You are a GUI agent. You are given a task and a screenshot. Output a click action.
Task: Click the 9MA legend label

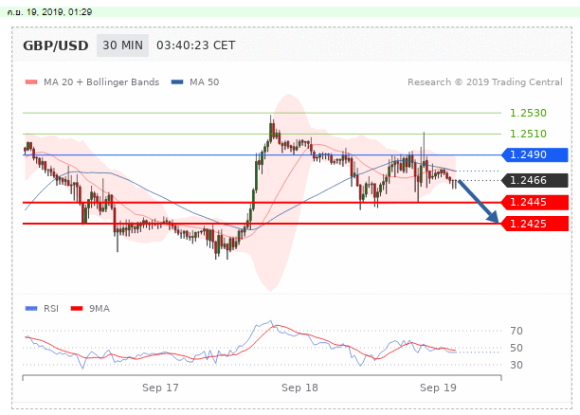coord(100,309)
